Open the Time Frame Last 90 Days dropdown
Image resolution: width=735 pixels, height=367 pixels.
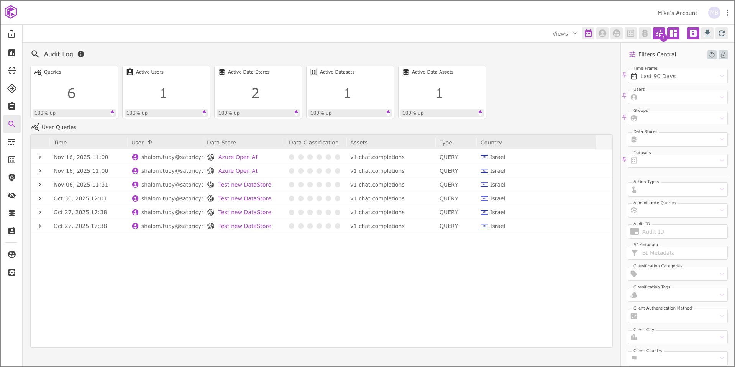[x=678, y=76]
